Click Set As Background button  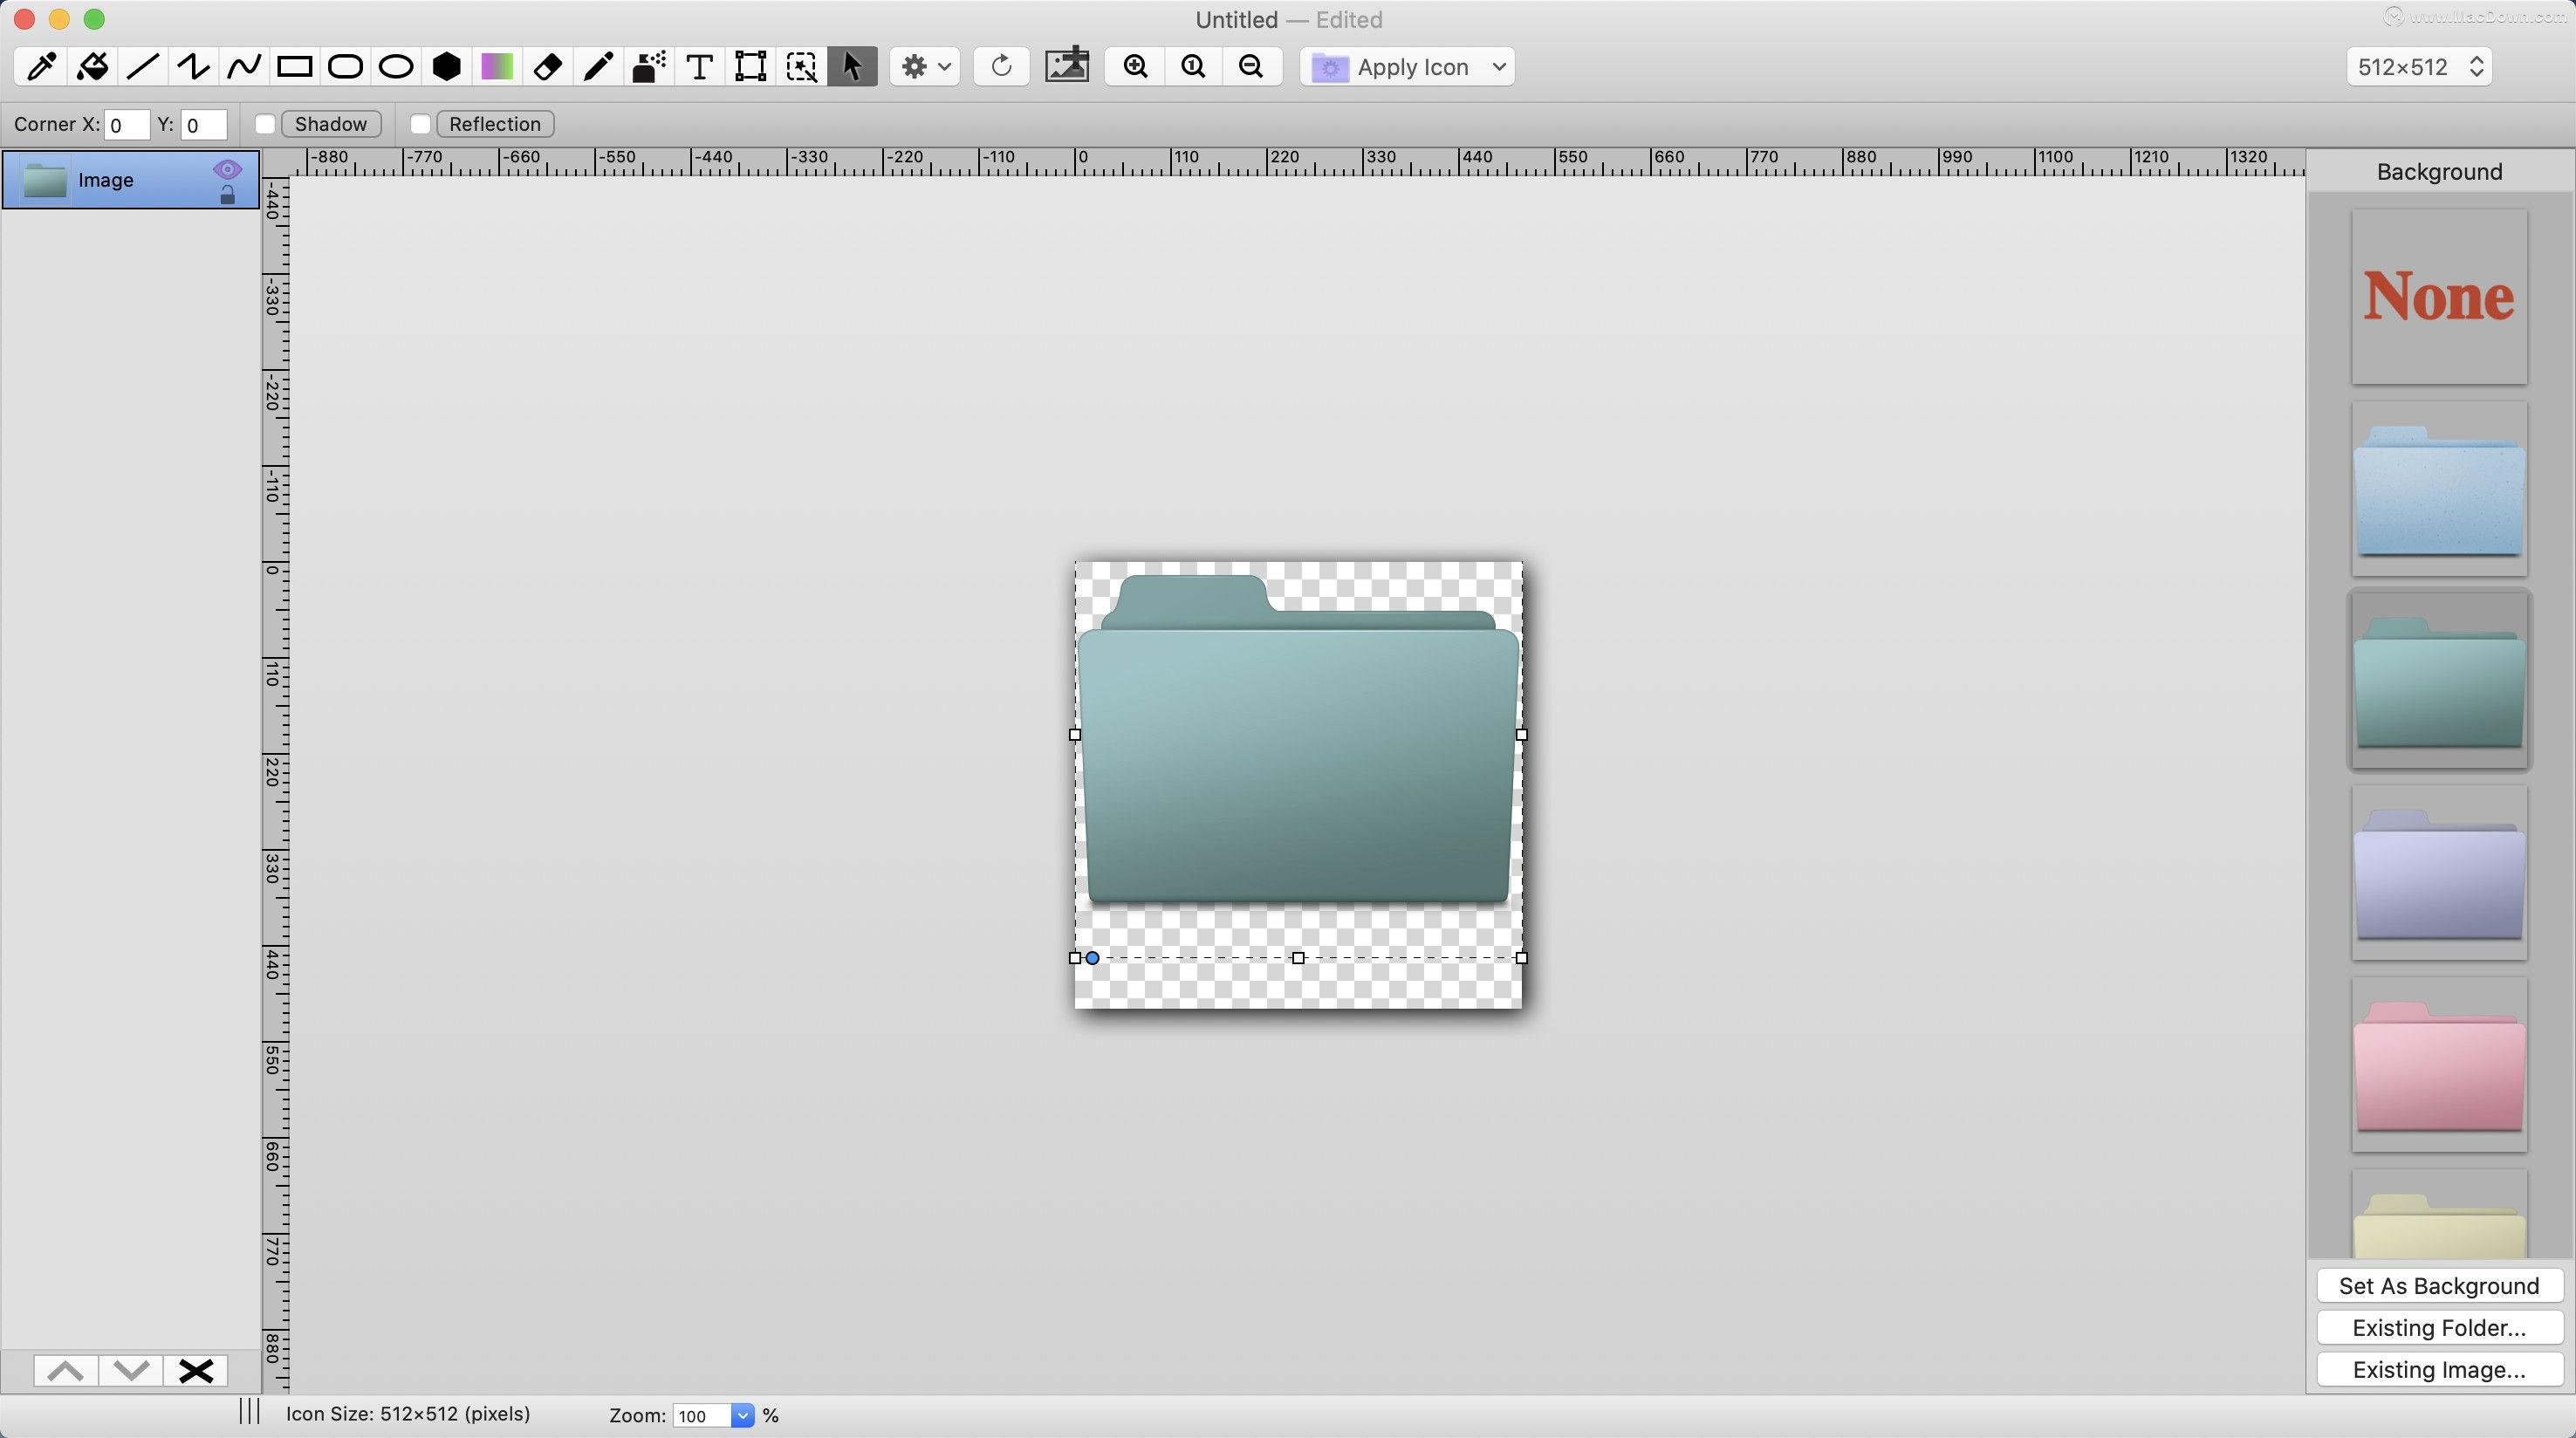coord(2439,1286)
